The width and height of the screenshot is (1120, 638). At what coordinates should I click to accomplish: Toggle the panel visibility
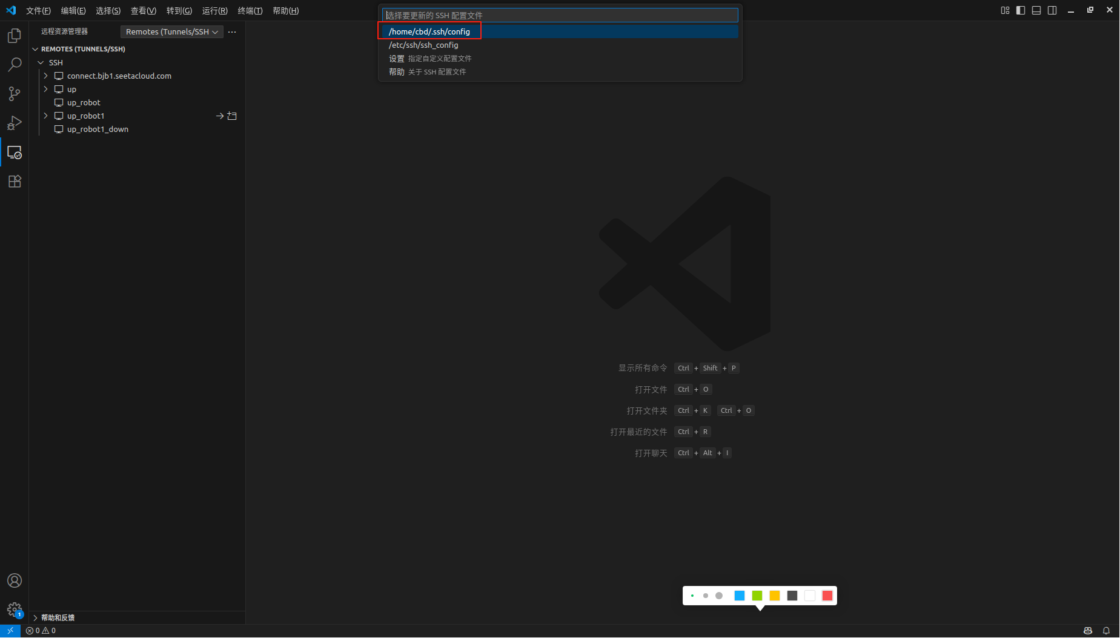(1036, 10)
